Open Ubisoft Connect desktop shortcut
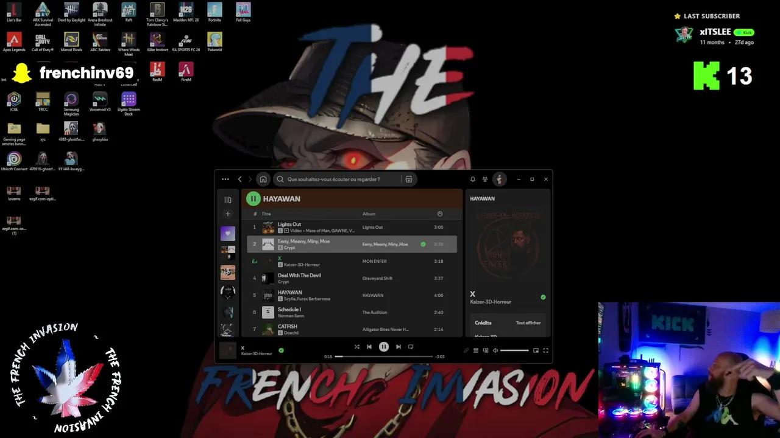Screen dimensions: 780x438 pos(14,161)
